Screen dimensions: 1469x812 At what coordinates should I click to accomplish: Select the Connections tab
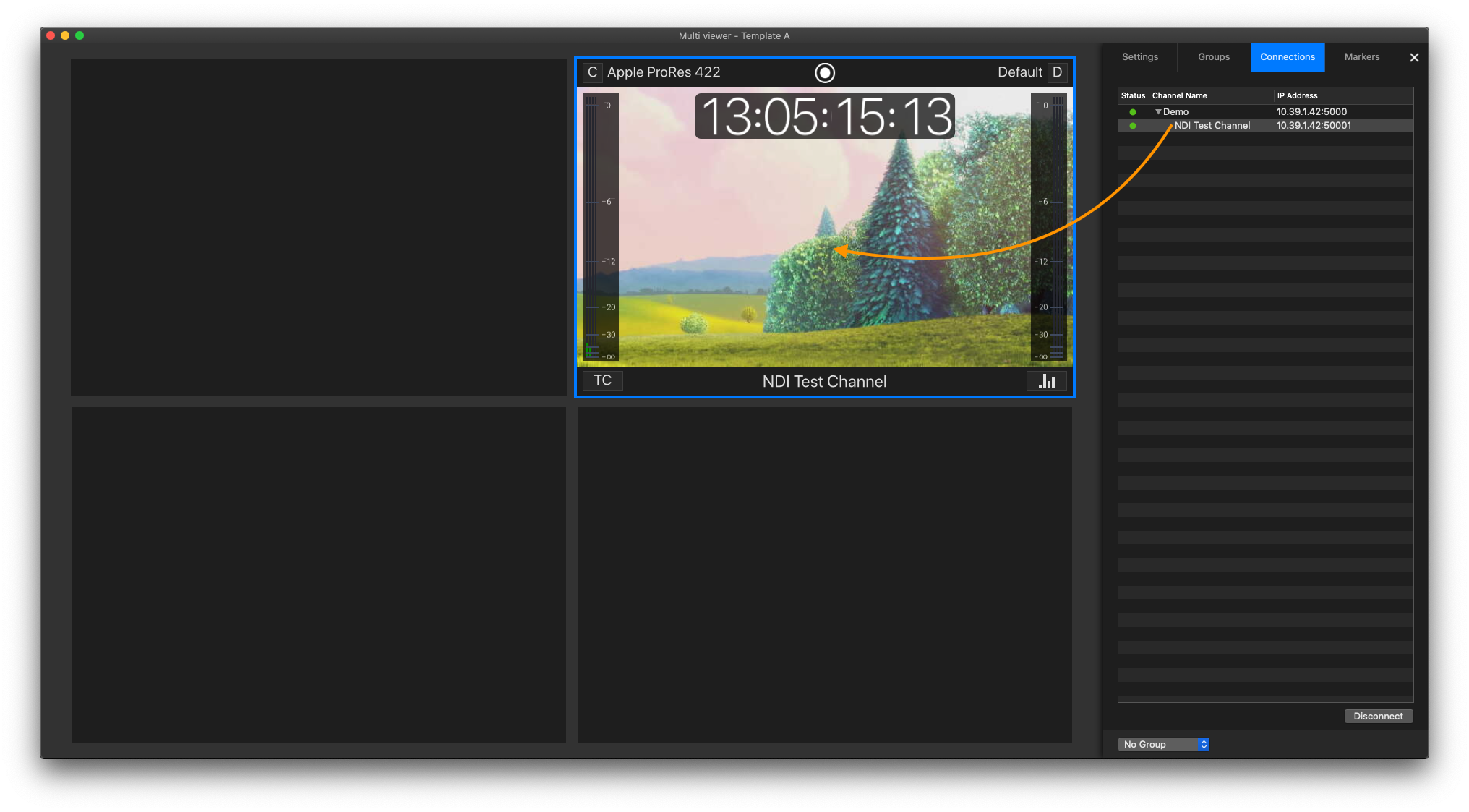click(x=1287, y=57)
